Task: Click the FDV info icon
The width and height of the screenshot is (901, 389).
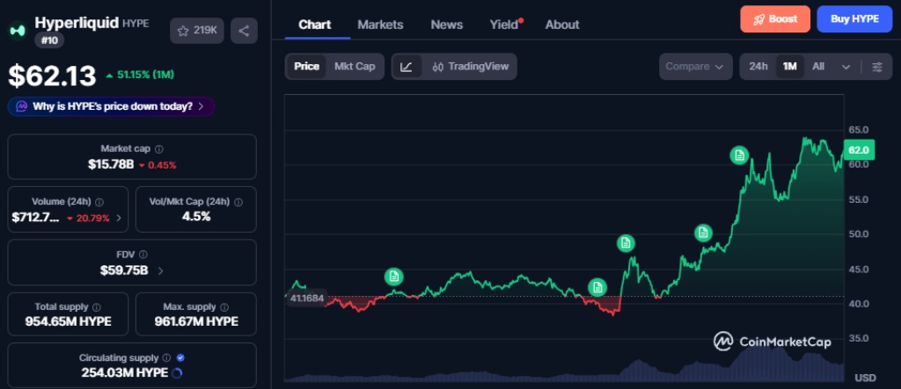Action: [x=143, y=254]
